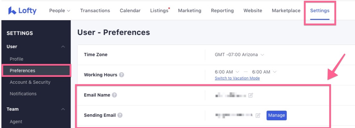Viewport: 355px width, 128px height.
Task: Click the Manage button
Action: click(276, 115)
